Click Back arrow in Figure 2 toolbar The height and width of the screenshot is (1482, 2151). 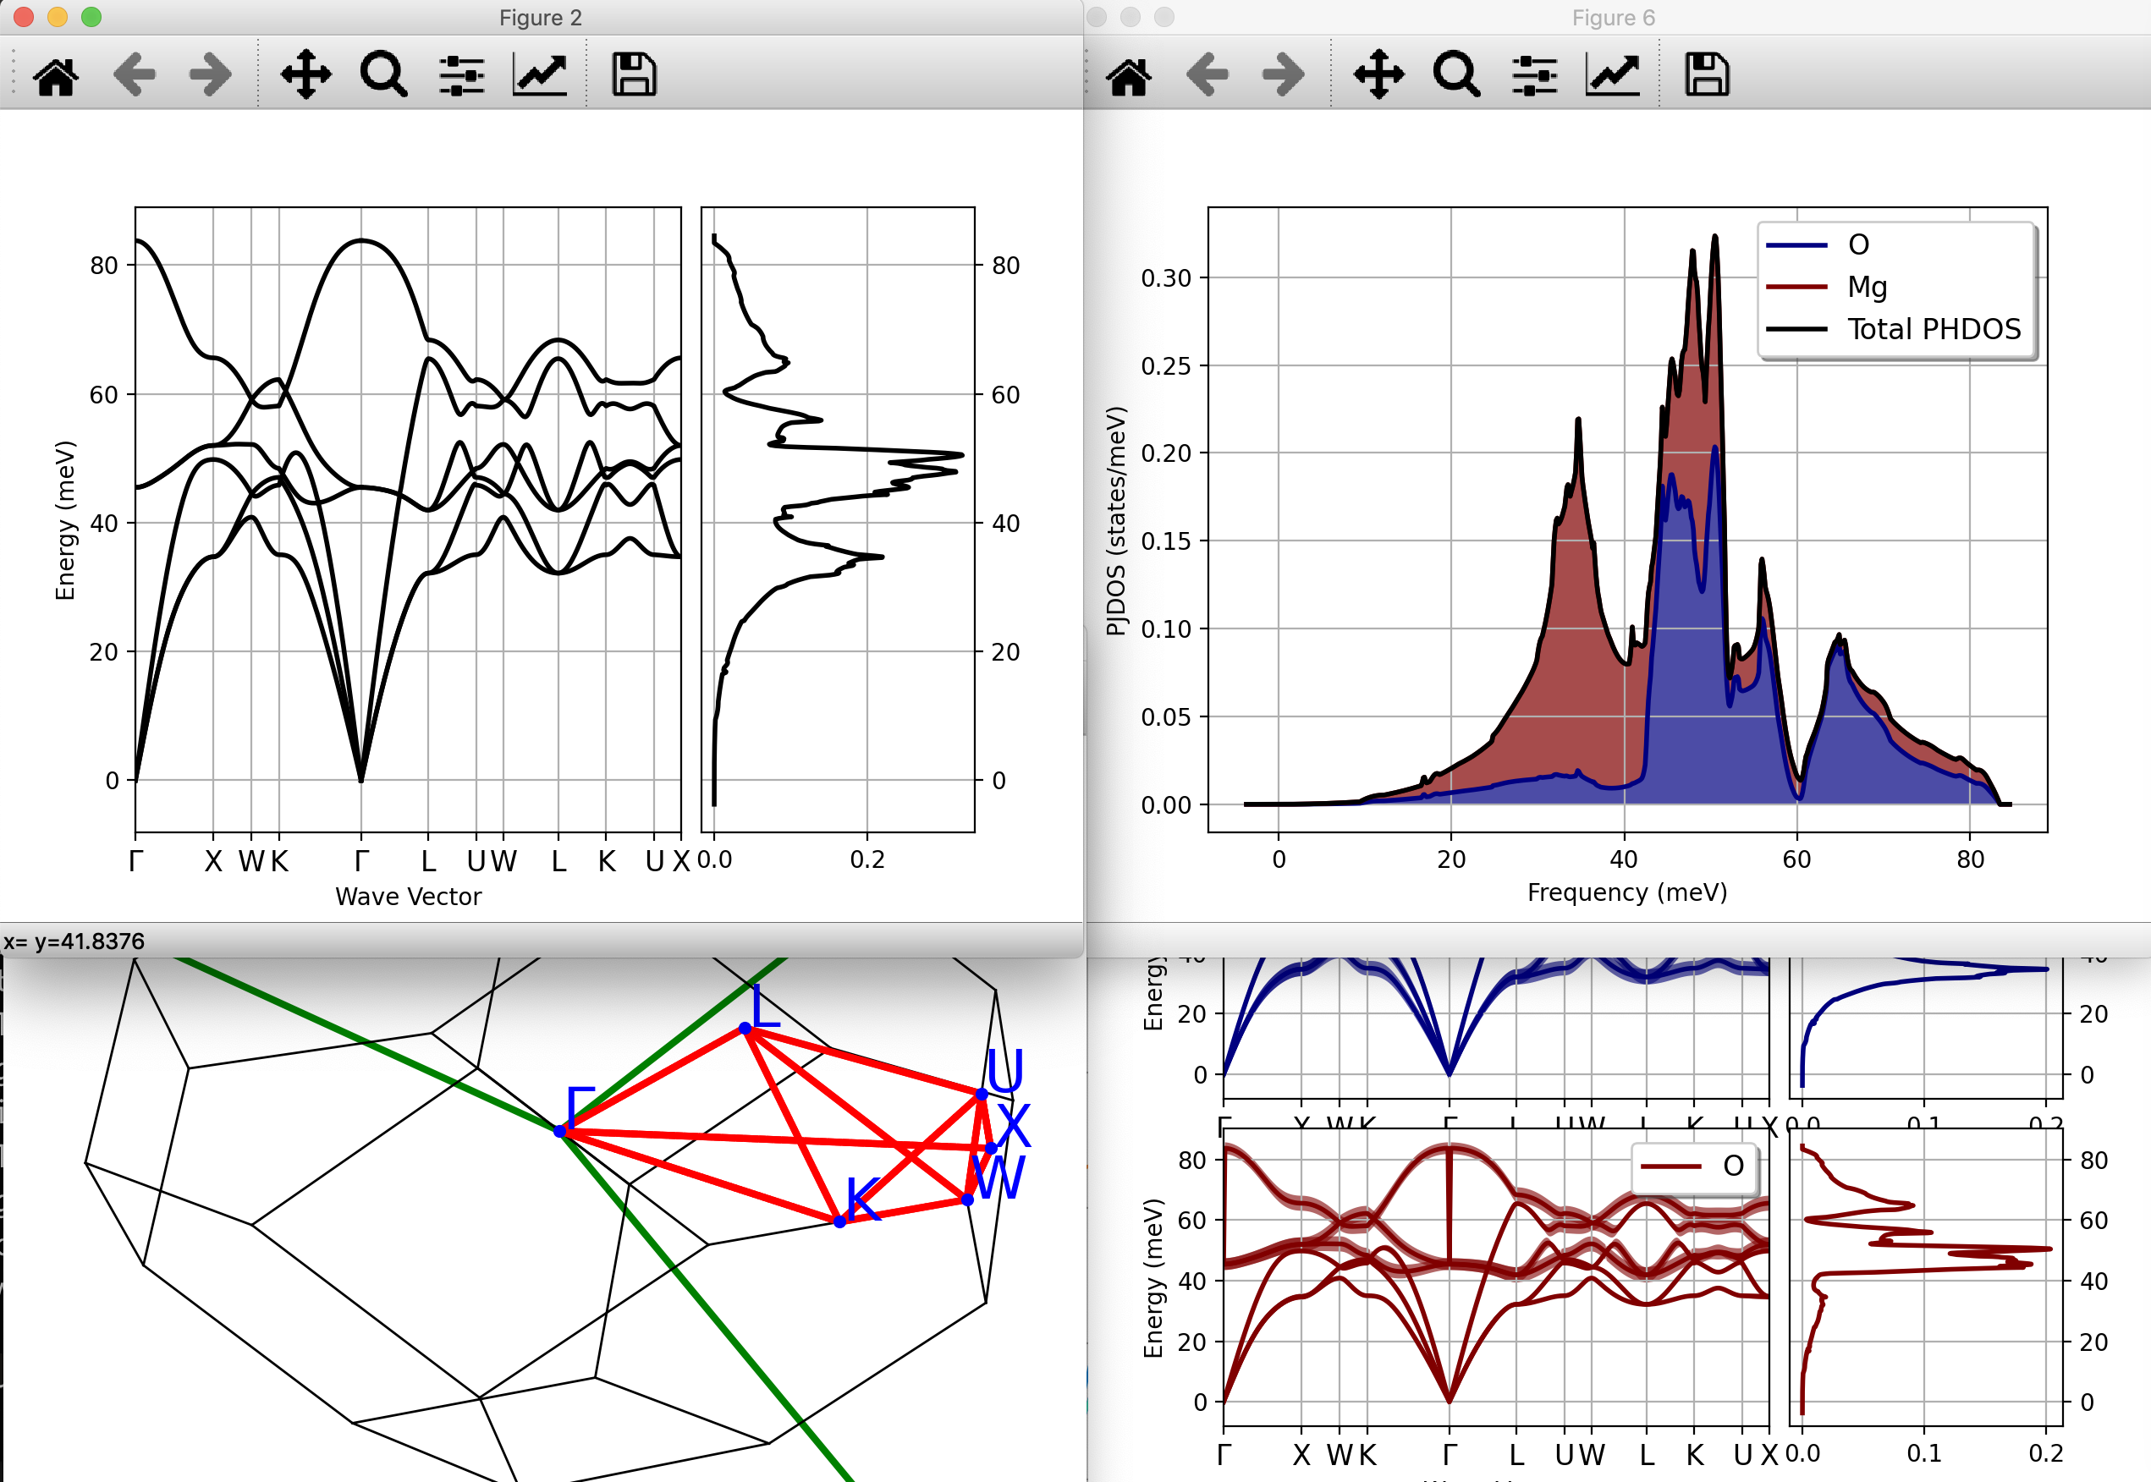tap(135, 75)
